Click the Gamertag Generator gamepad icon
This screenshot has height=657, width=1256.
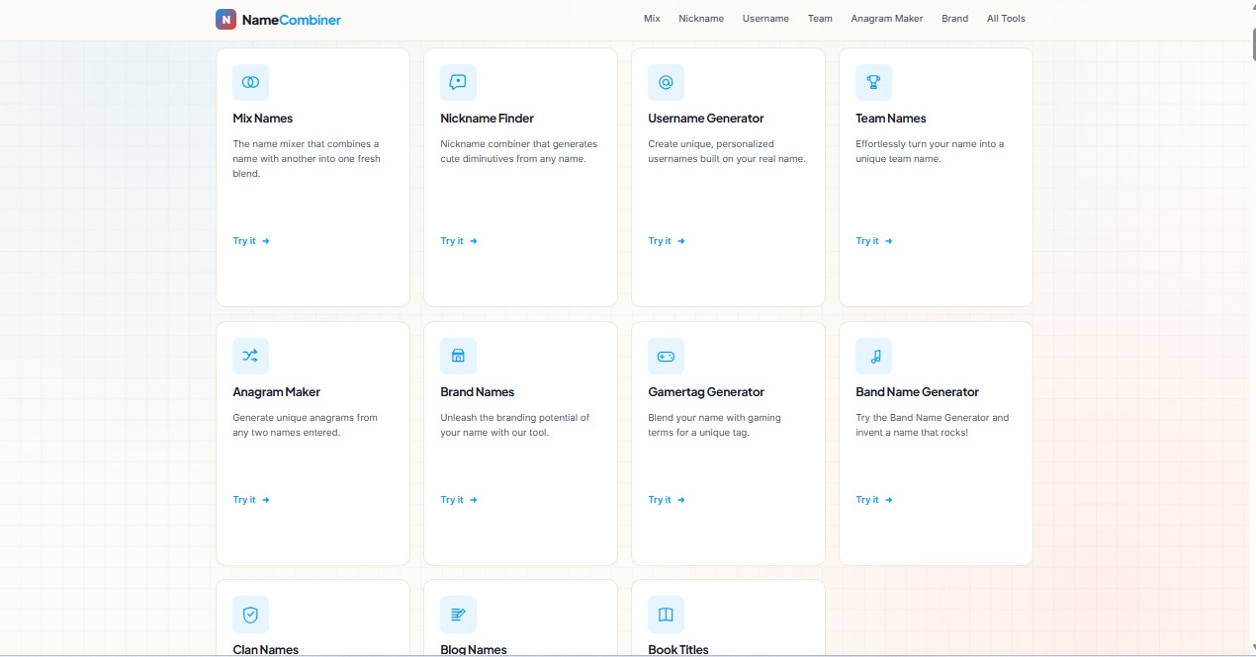tap(666, 356)
